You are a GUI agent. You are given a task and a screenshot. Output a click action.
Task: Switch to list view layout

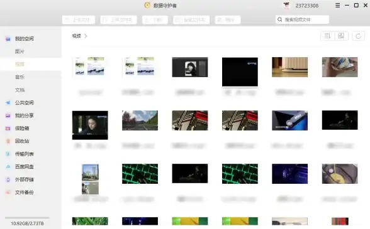coord(327,36)
